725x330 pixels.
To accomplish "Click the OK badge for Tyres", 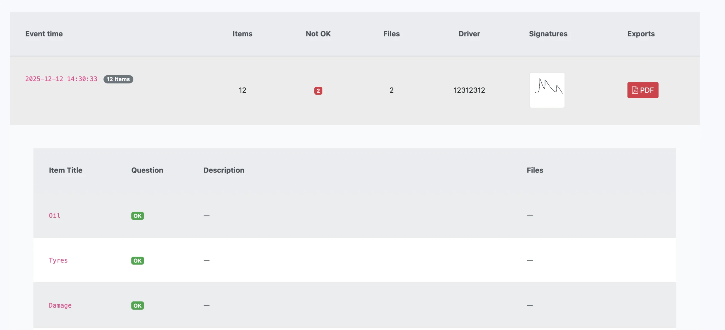I will coord(137,261).
